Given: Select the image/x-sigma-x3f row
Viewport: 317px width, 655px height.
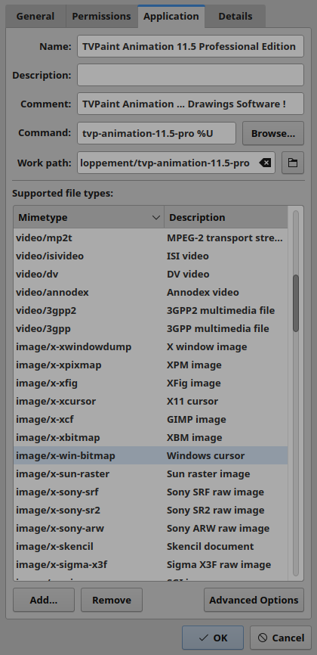Looking at the screenshot, I should coord(151,565).
